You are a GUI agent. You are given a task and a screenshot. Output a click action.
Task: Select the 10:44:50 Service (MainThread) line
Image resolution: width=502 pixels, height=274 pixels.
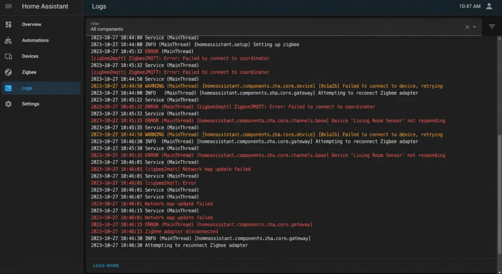click(145, 79)
